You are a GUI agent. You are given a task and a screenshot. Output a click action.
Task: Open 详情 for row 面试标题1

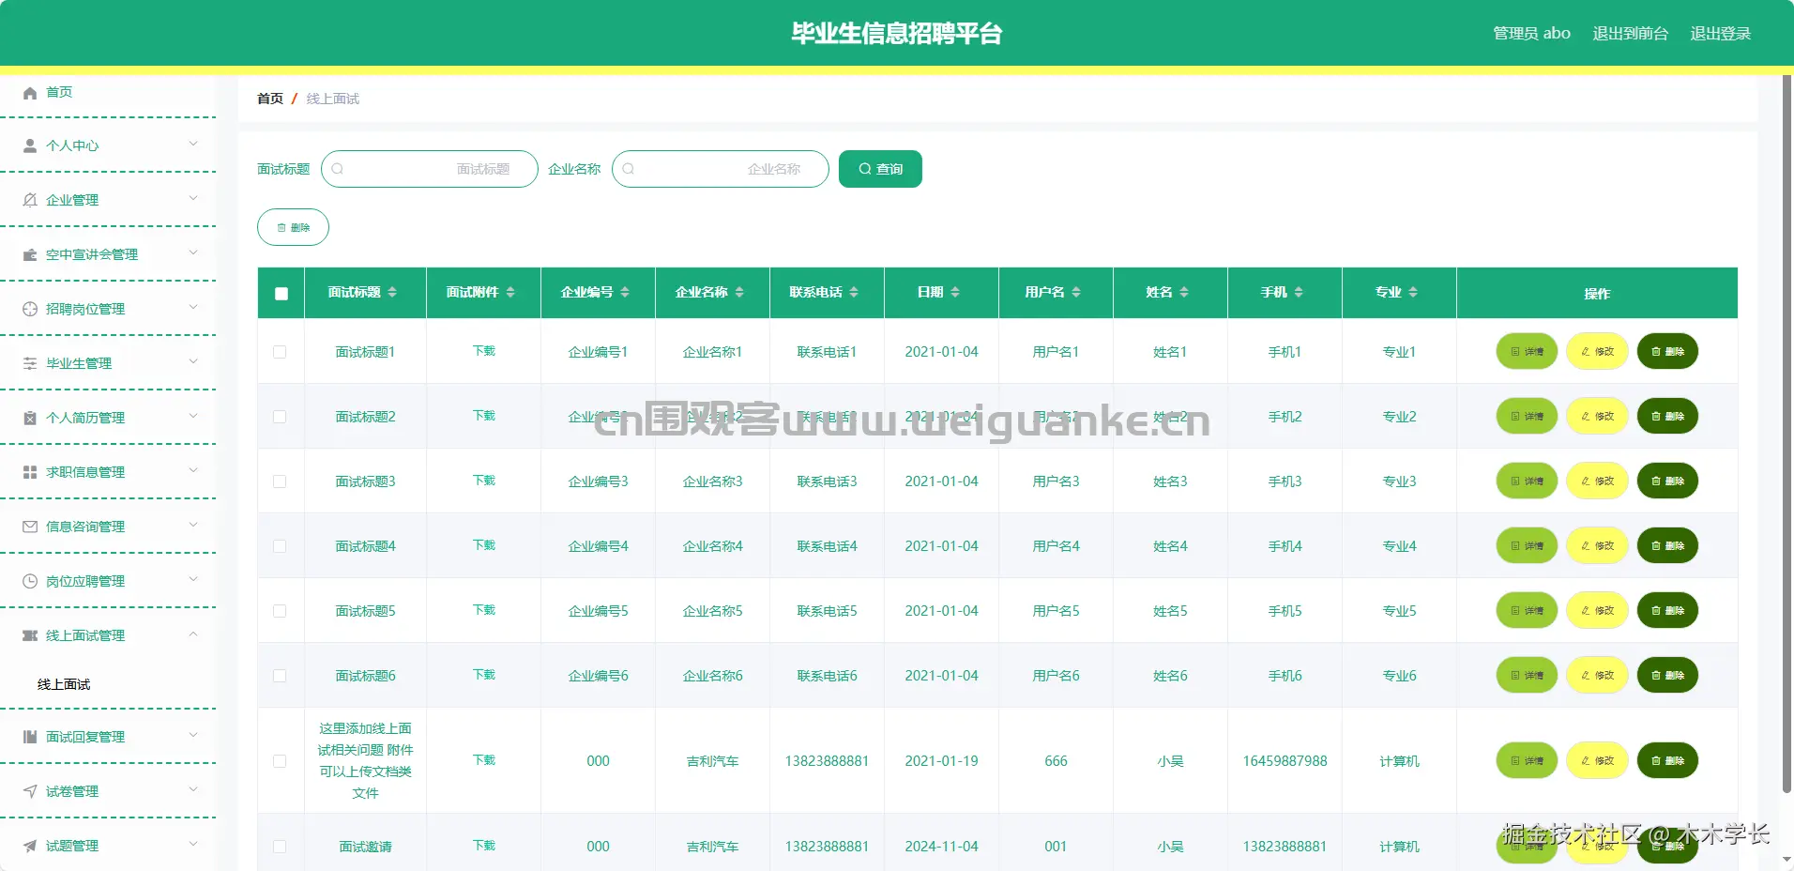[x=1527, y=352]
